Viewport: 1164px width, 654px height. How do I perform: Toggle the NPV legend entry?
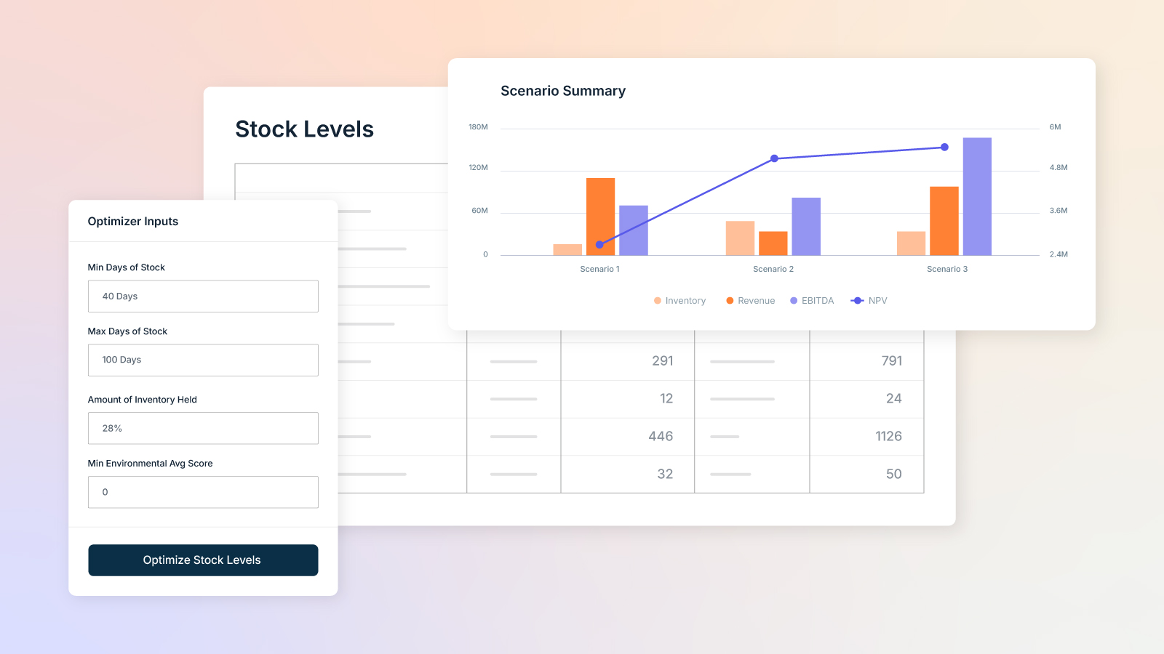[869, 301]
